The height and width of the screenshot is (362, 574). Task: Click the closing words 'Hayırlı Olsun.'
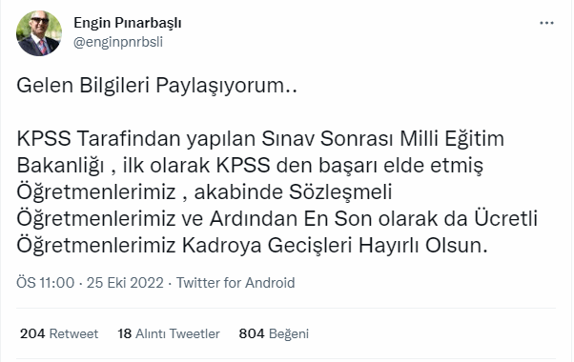click(x=422, y=246)
